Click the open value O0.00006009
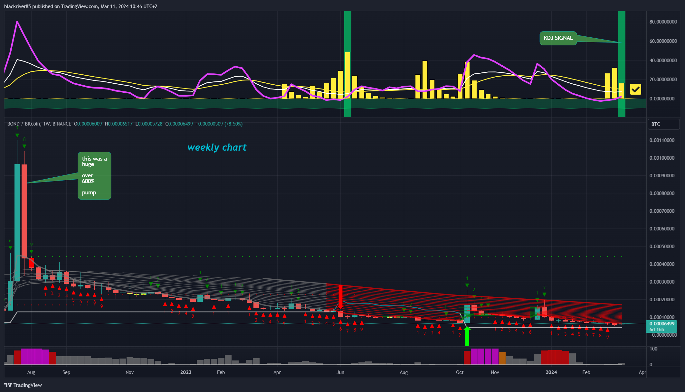The image size is (685, 392). click(88, 124)
